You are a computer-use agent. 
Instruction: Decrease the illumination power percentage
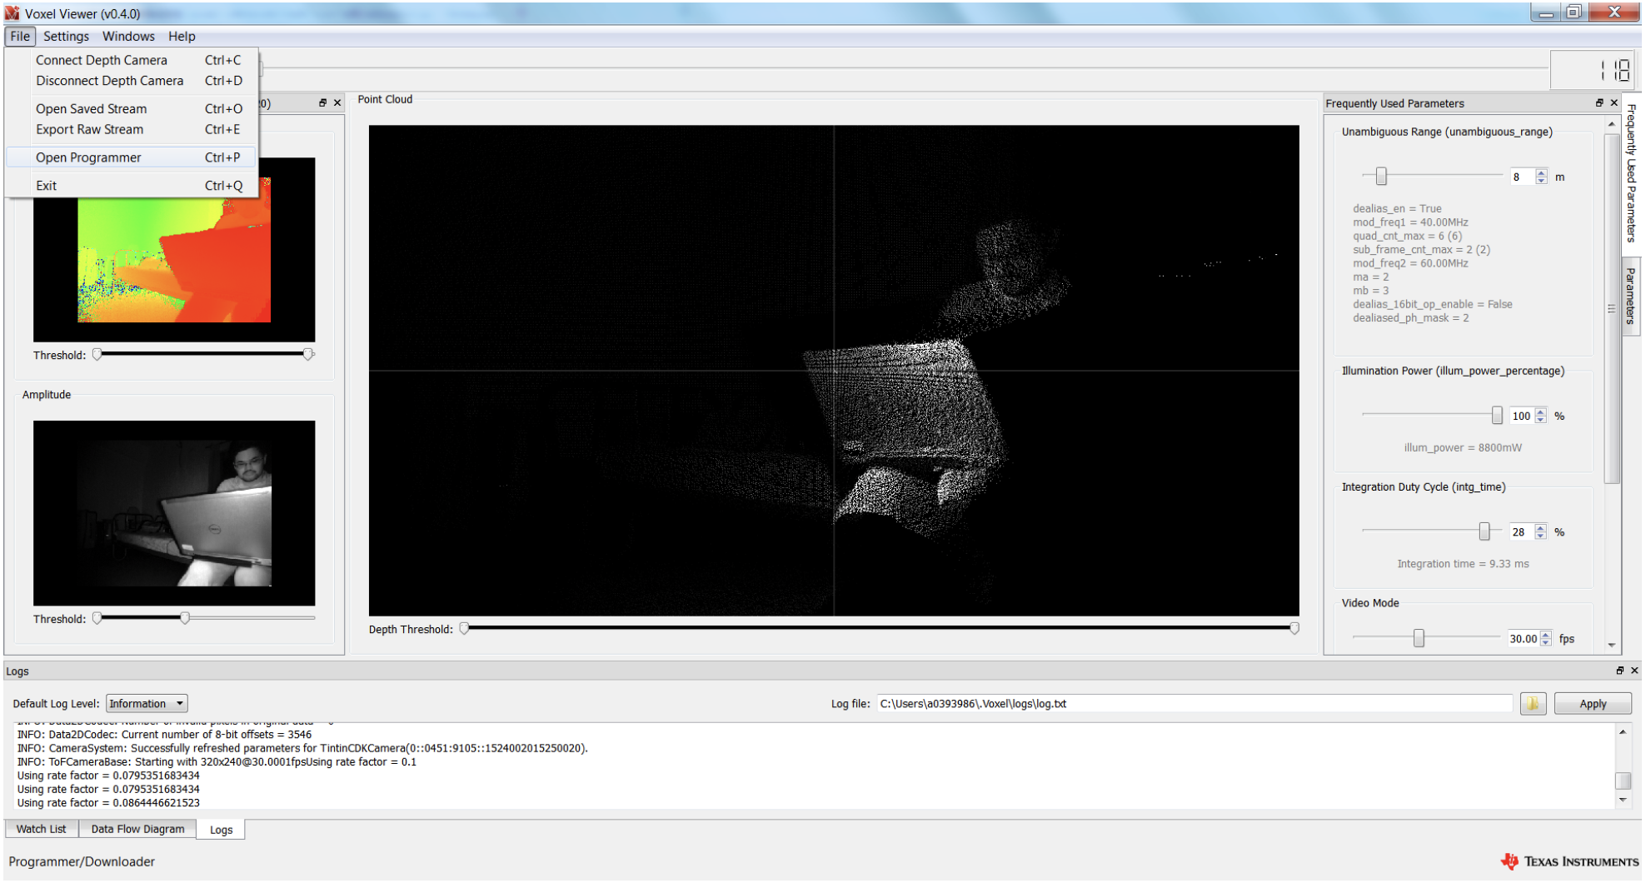click(x=1541, y=420)
